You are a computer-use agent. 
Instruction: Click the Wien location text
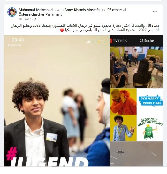(x=28, y=19)
